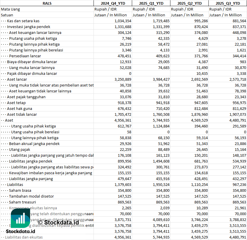Select Utang usaha pihak berelasi label
247x240 pixels.
pyautogui.click(x=35, y=132)
